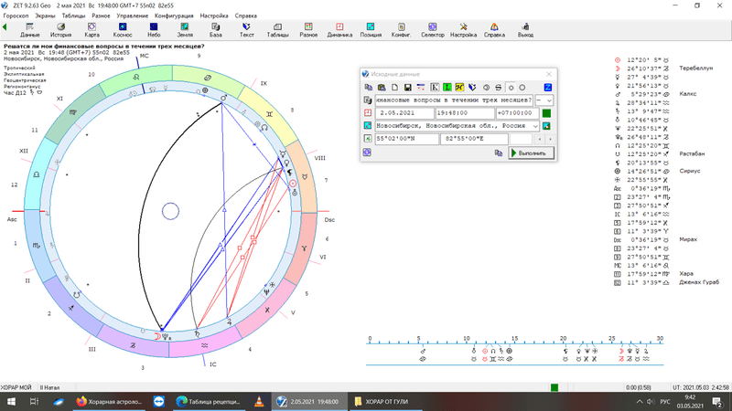Open the Таблицы menu in menu bar
The image size is (732, 411).
point(75,16)
